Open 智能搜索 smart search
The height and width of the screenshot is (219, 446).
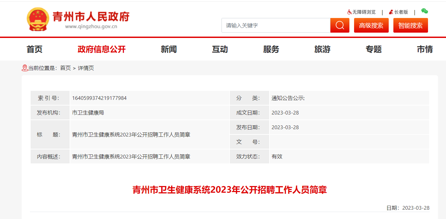pos(410,25)
